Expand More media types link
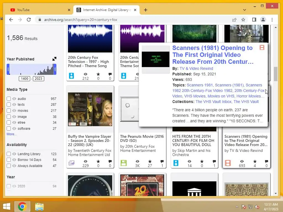Viewport: 283px width, 212px height. click(12, 134)
